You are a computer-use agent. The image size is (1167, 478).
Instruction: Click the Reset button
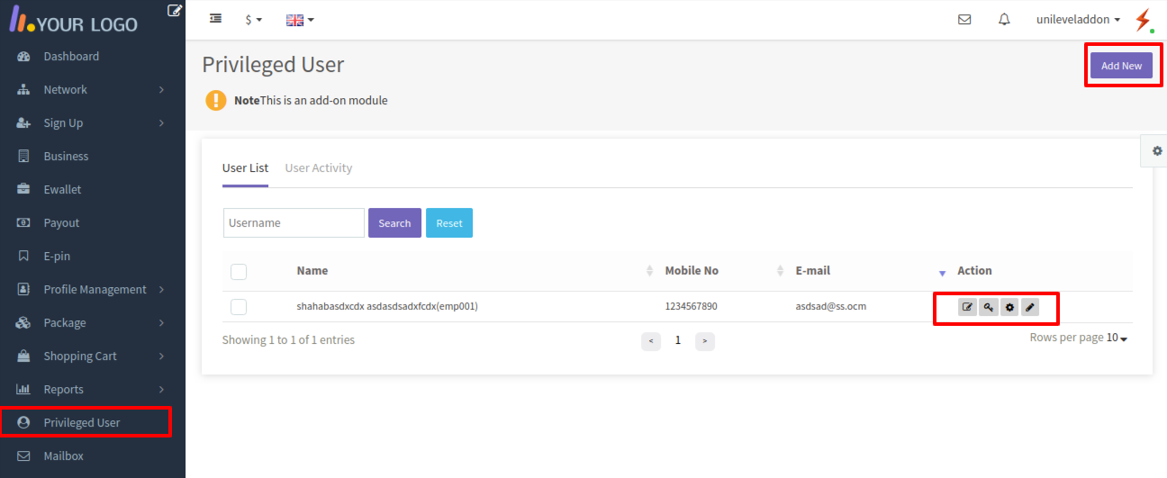pyautogui.click(x=449, y=223)
